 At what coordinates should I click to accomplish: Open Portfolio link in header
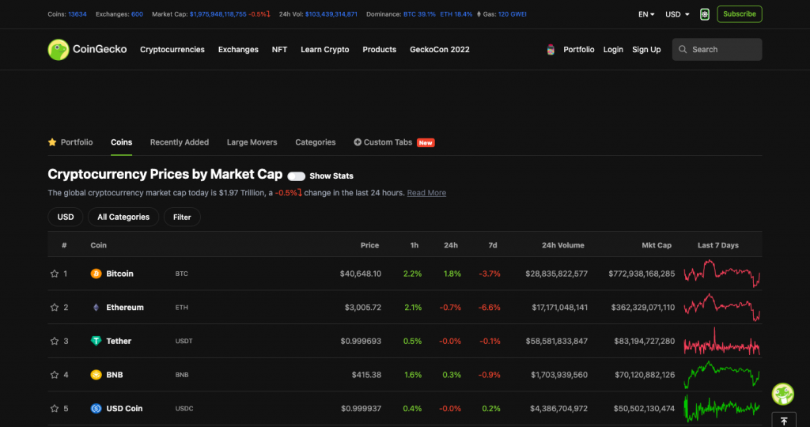click(x=578, y=50)
